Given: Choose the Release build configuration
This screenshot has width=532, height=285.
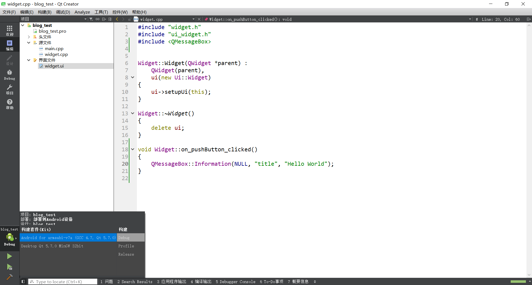Looking at the screenshot, I should [131, 254].
